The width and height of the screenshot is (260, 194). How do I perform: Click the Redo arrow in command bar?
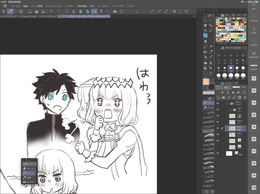tap(58, 11)
